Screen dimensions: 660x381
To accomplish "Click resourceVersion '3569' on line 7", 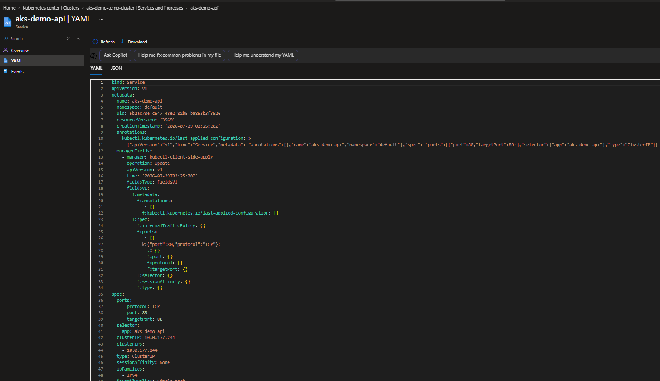I will click(x=145, y=120).
